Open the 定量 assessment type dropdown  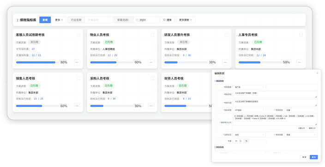(301, 110)
